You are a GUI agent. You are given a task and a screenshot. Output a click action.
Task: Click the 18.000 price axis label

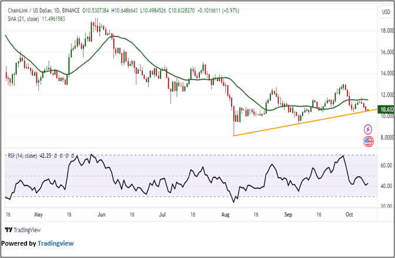(387, 31)
